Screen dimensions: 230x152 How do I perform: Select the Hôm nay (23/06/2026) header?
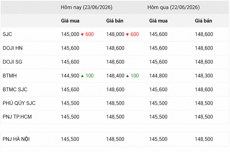click(x=87, y=7)
